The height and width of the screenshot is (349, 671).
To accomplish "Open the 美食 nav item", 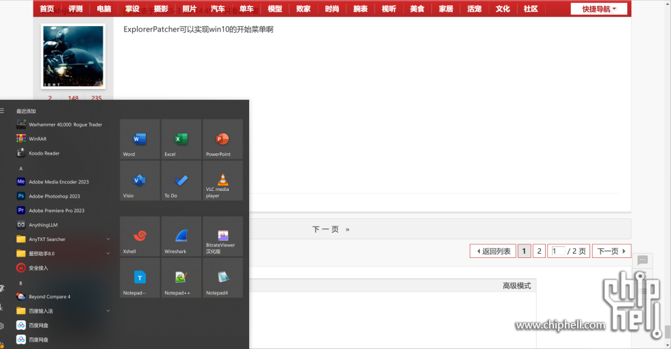I will point(417,9).
